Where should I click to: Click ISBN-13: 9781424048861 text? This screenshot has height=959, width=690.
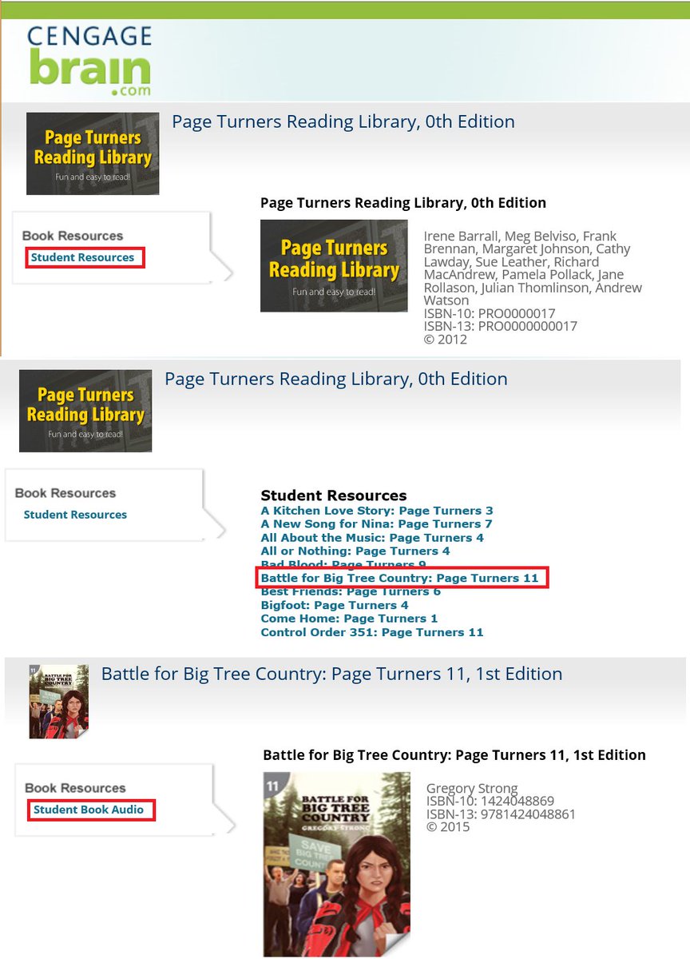click(501, 814)
